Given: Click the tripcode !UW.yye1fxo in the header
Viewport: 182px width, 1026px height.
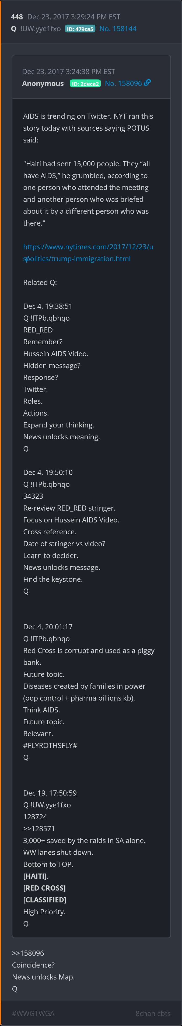Looking at the screenshot, I should pyautogui.click(x=41, y=29).
